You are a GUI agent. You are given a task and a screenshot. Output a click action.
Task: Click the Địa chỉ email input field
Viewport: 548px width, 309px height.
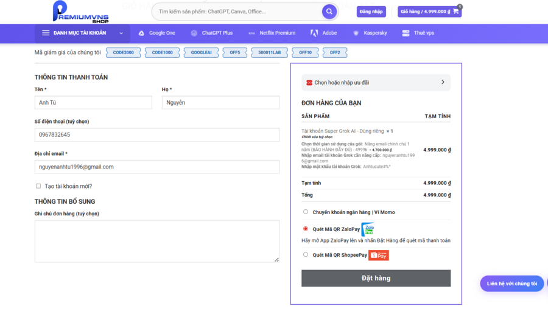157,167
